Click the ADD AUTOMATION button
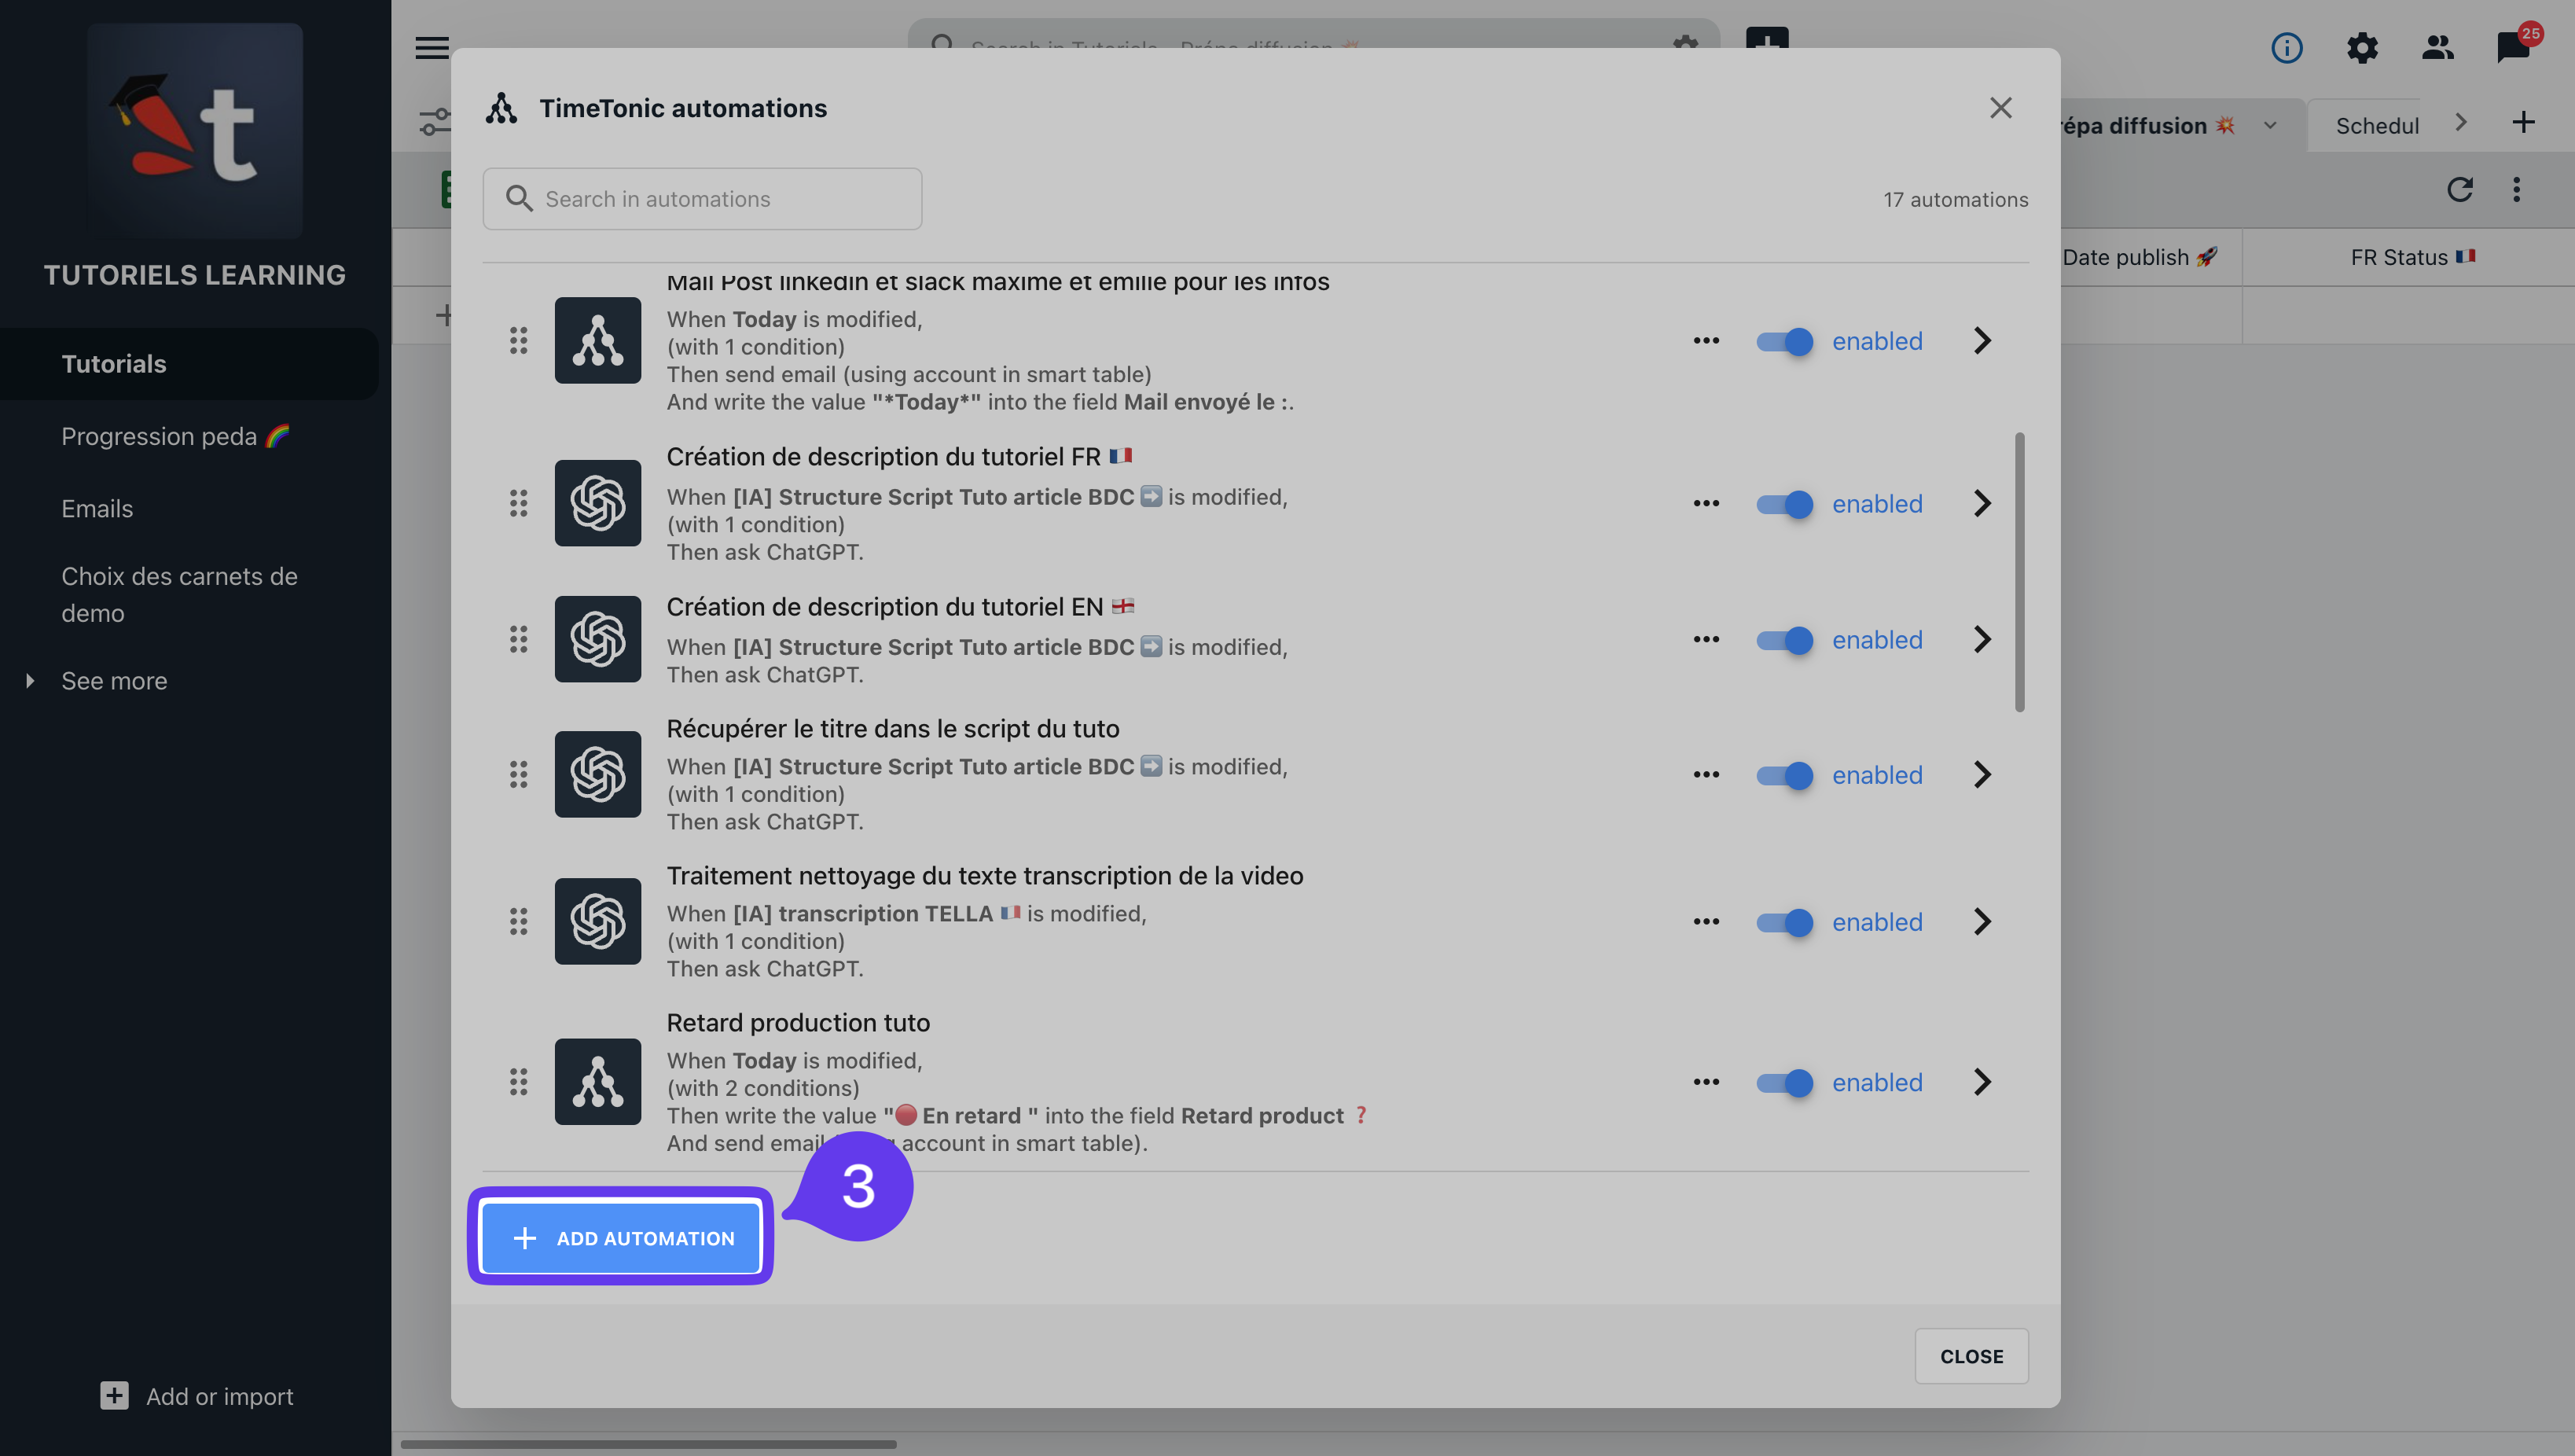Screen dimensions: 2575x1456 pyautogui.click(x=621, y=1237)
